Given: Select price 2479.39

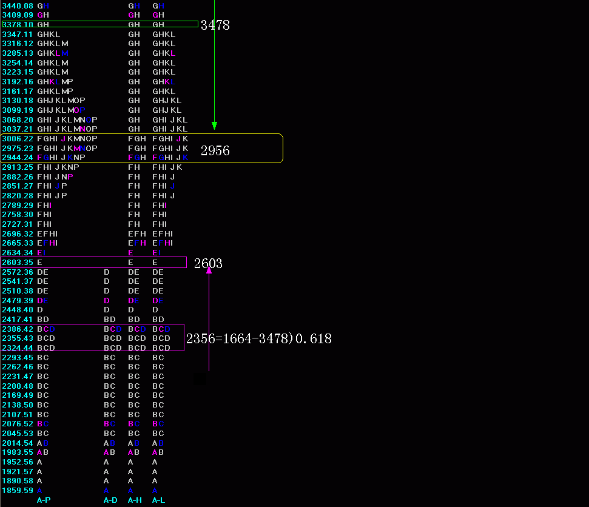Looking at the screenshot, I should point(18,301).
